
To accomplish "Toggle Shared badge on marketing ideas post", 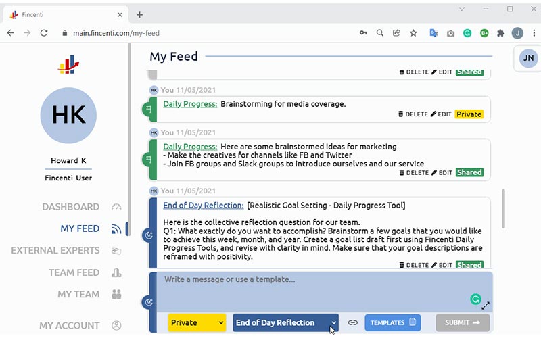I will (469, 172).
